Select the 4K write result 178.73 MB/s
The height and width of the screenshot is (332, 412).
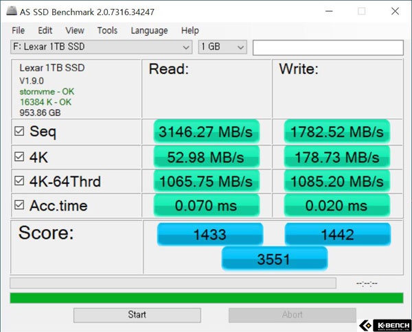pos(337,157)
